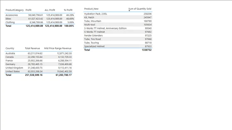Select Specialized Helmet product

coord(94,46)
